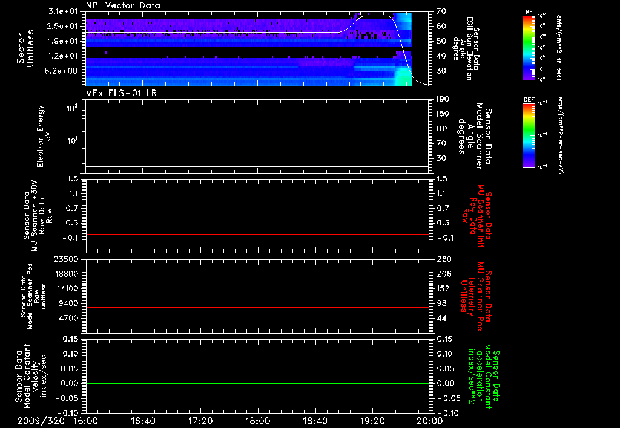This screenshot has width=620, height=428.
Task: Click the "ESH Sun Elevation Angle" axis title
Action: click(466, 48)
